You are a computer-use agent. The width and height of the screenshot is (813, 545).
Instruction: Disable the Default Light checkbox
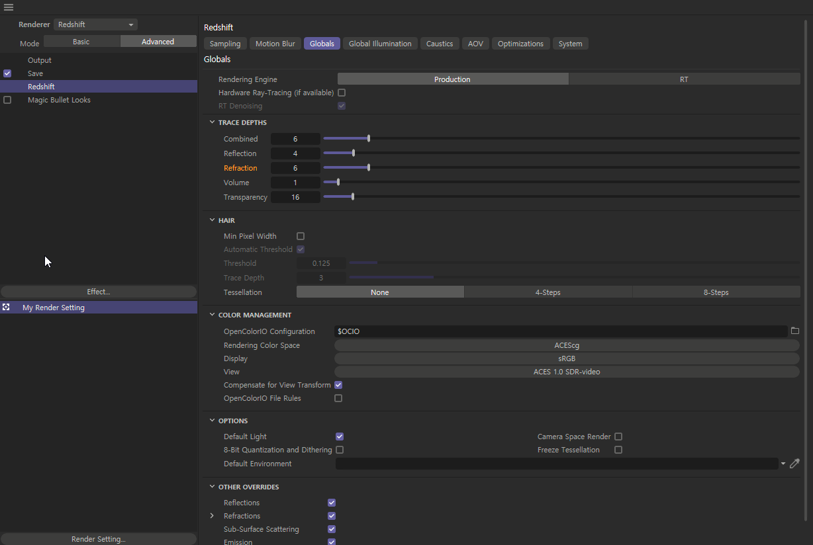coord(340,437)
